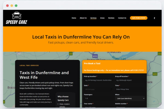
Task: Go to the Home menu item
Action: (74, 18)
